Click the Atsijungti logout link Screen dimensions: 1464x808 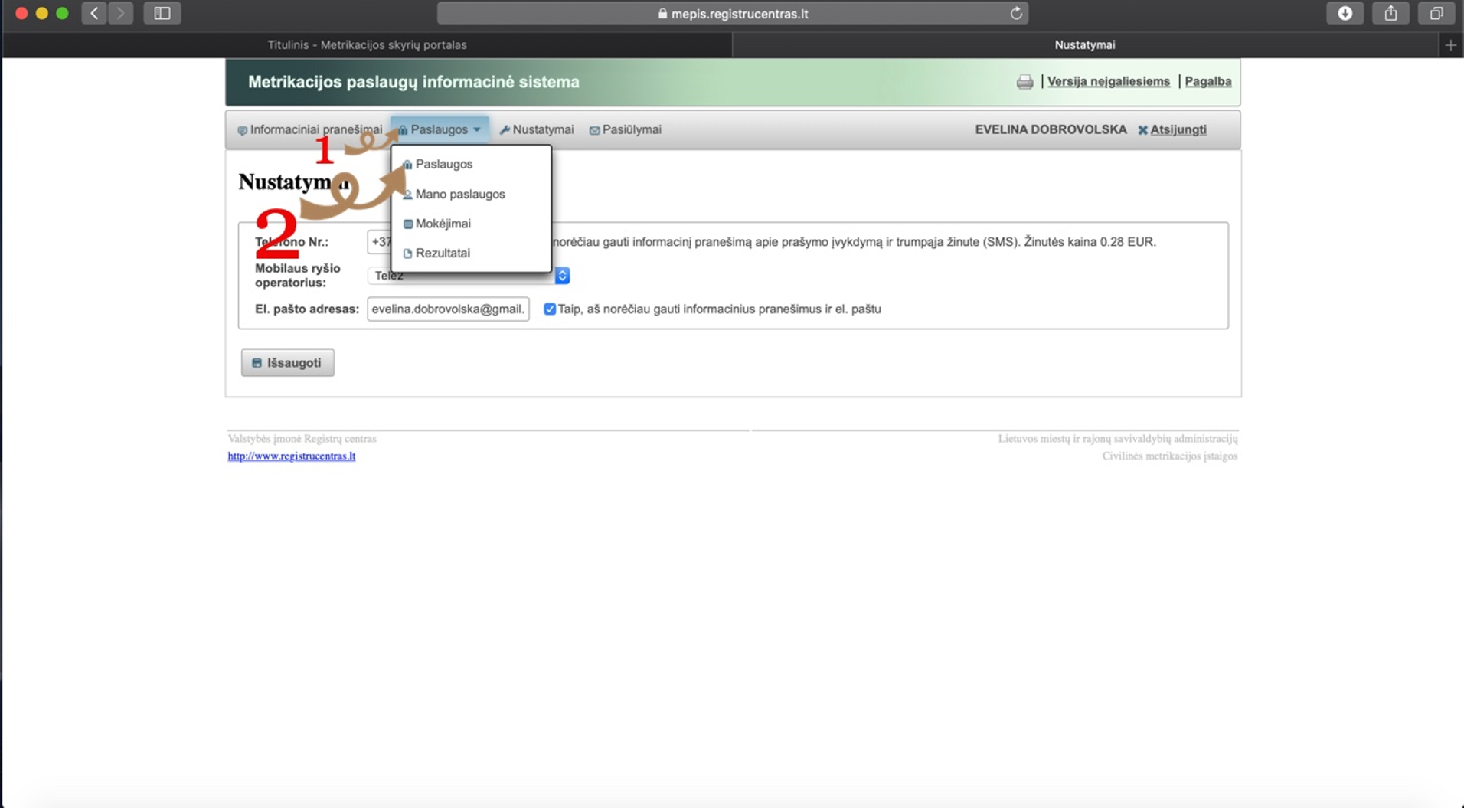coord(1178,129)
